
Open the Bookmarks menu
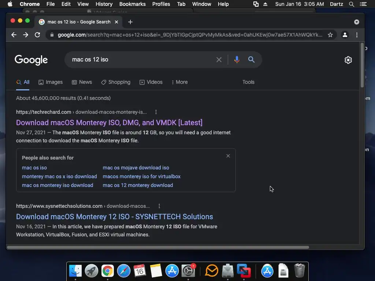pos(133,4)
